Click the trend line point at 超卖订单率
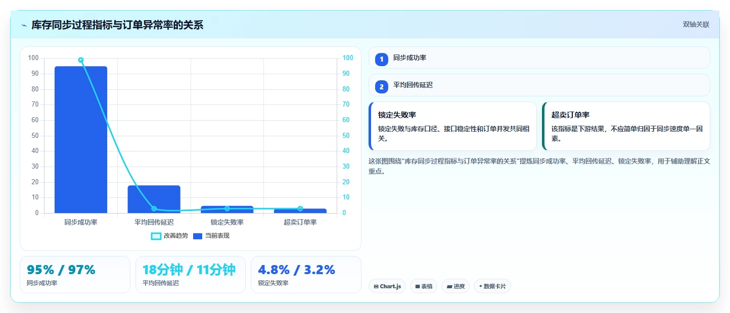730x313 pixels. pos(300,208)
